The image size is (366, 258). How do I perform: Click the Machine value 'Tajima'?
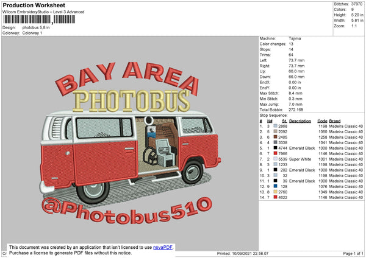pyautogui.click(x=295, y=38)
